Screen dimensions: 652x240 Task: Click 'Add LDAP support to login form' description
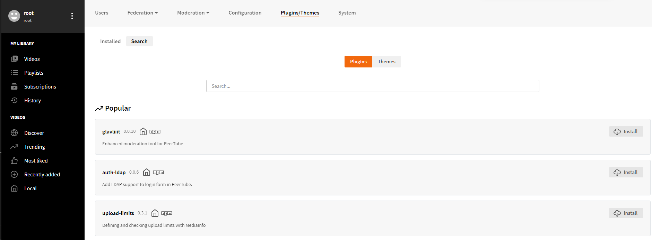point(147,184)
